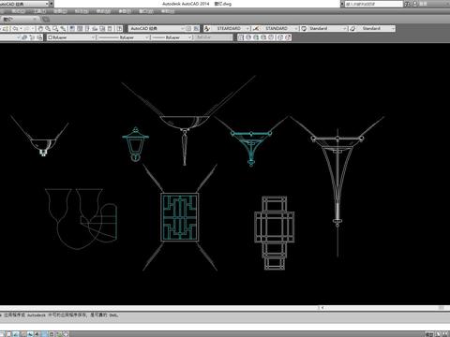
Task: Expand the ByLayer color dropdown
Action: [x=71, y=37]
